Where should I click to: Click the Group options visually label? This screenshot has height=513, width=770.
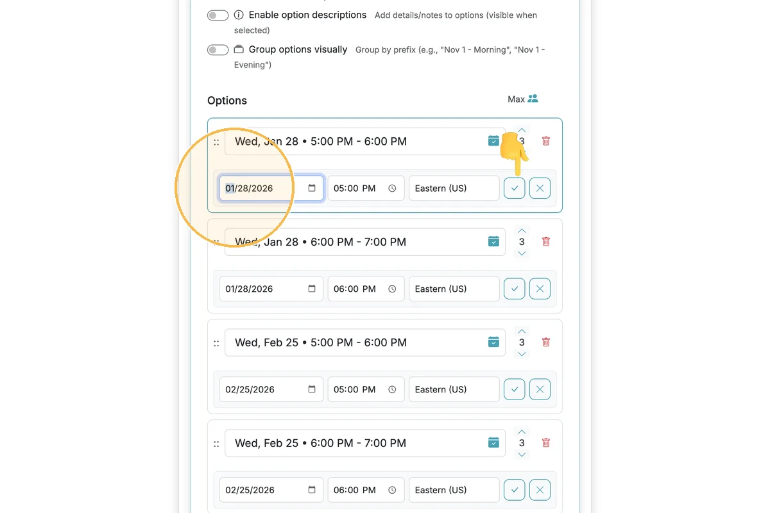[x=298, y=49]
